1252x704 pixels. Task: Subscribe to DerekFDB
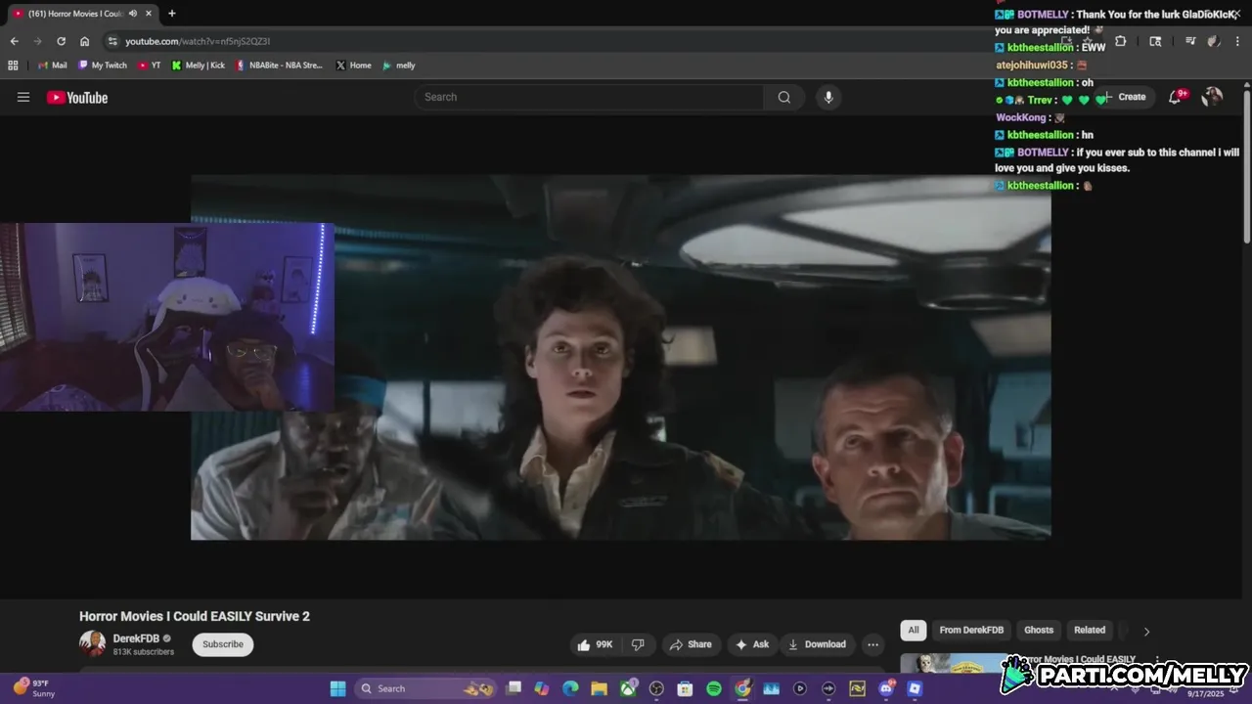point(223,644)
